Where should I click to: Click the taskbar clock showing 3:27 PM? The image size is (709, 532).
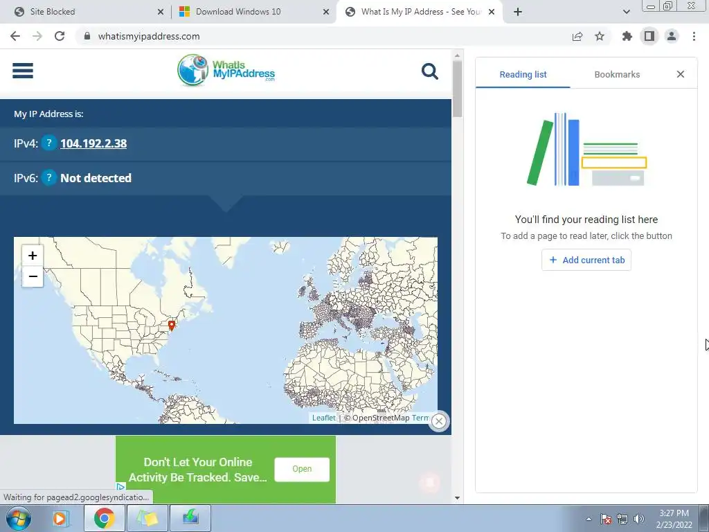click(x=674, y=519)
